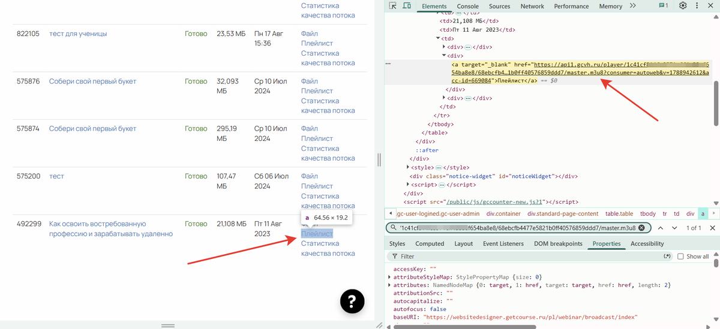Open the DOM breakpoints pane tab

[558, 244]
